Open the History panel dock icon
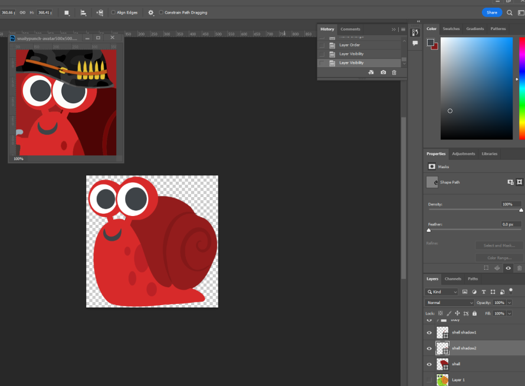The height and width of the screenshot is (386, 525). pos(415,32)
